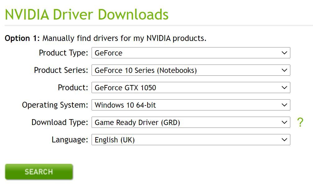Screen dimensions: 313x188
Task: Click the chevron on the Product Series selector
Action: [284, 70]
